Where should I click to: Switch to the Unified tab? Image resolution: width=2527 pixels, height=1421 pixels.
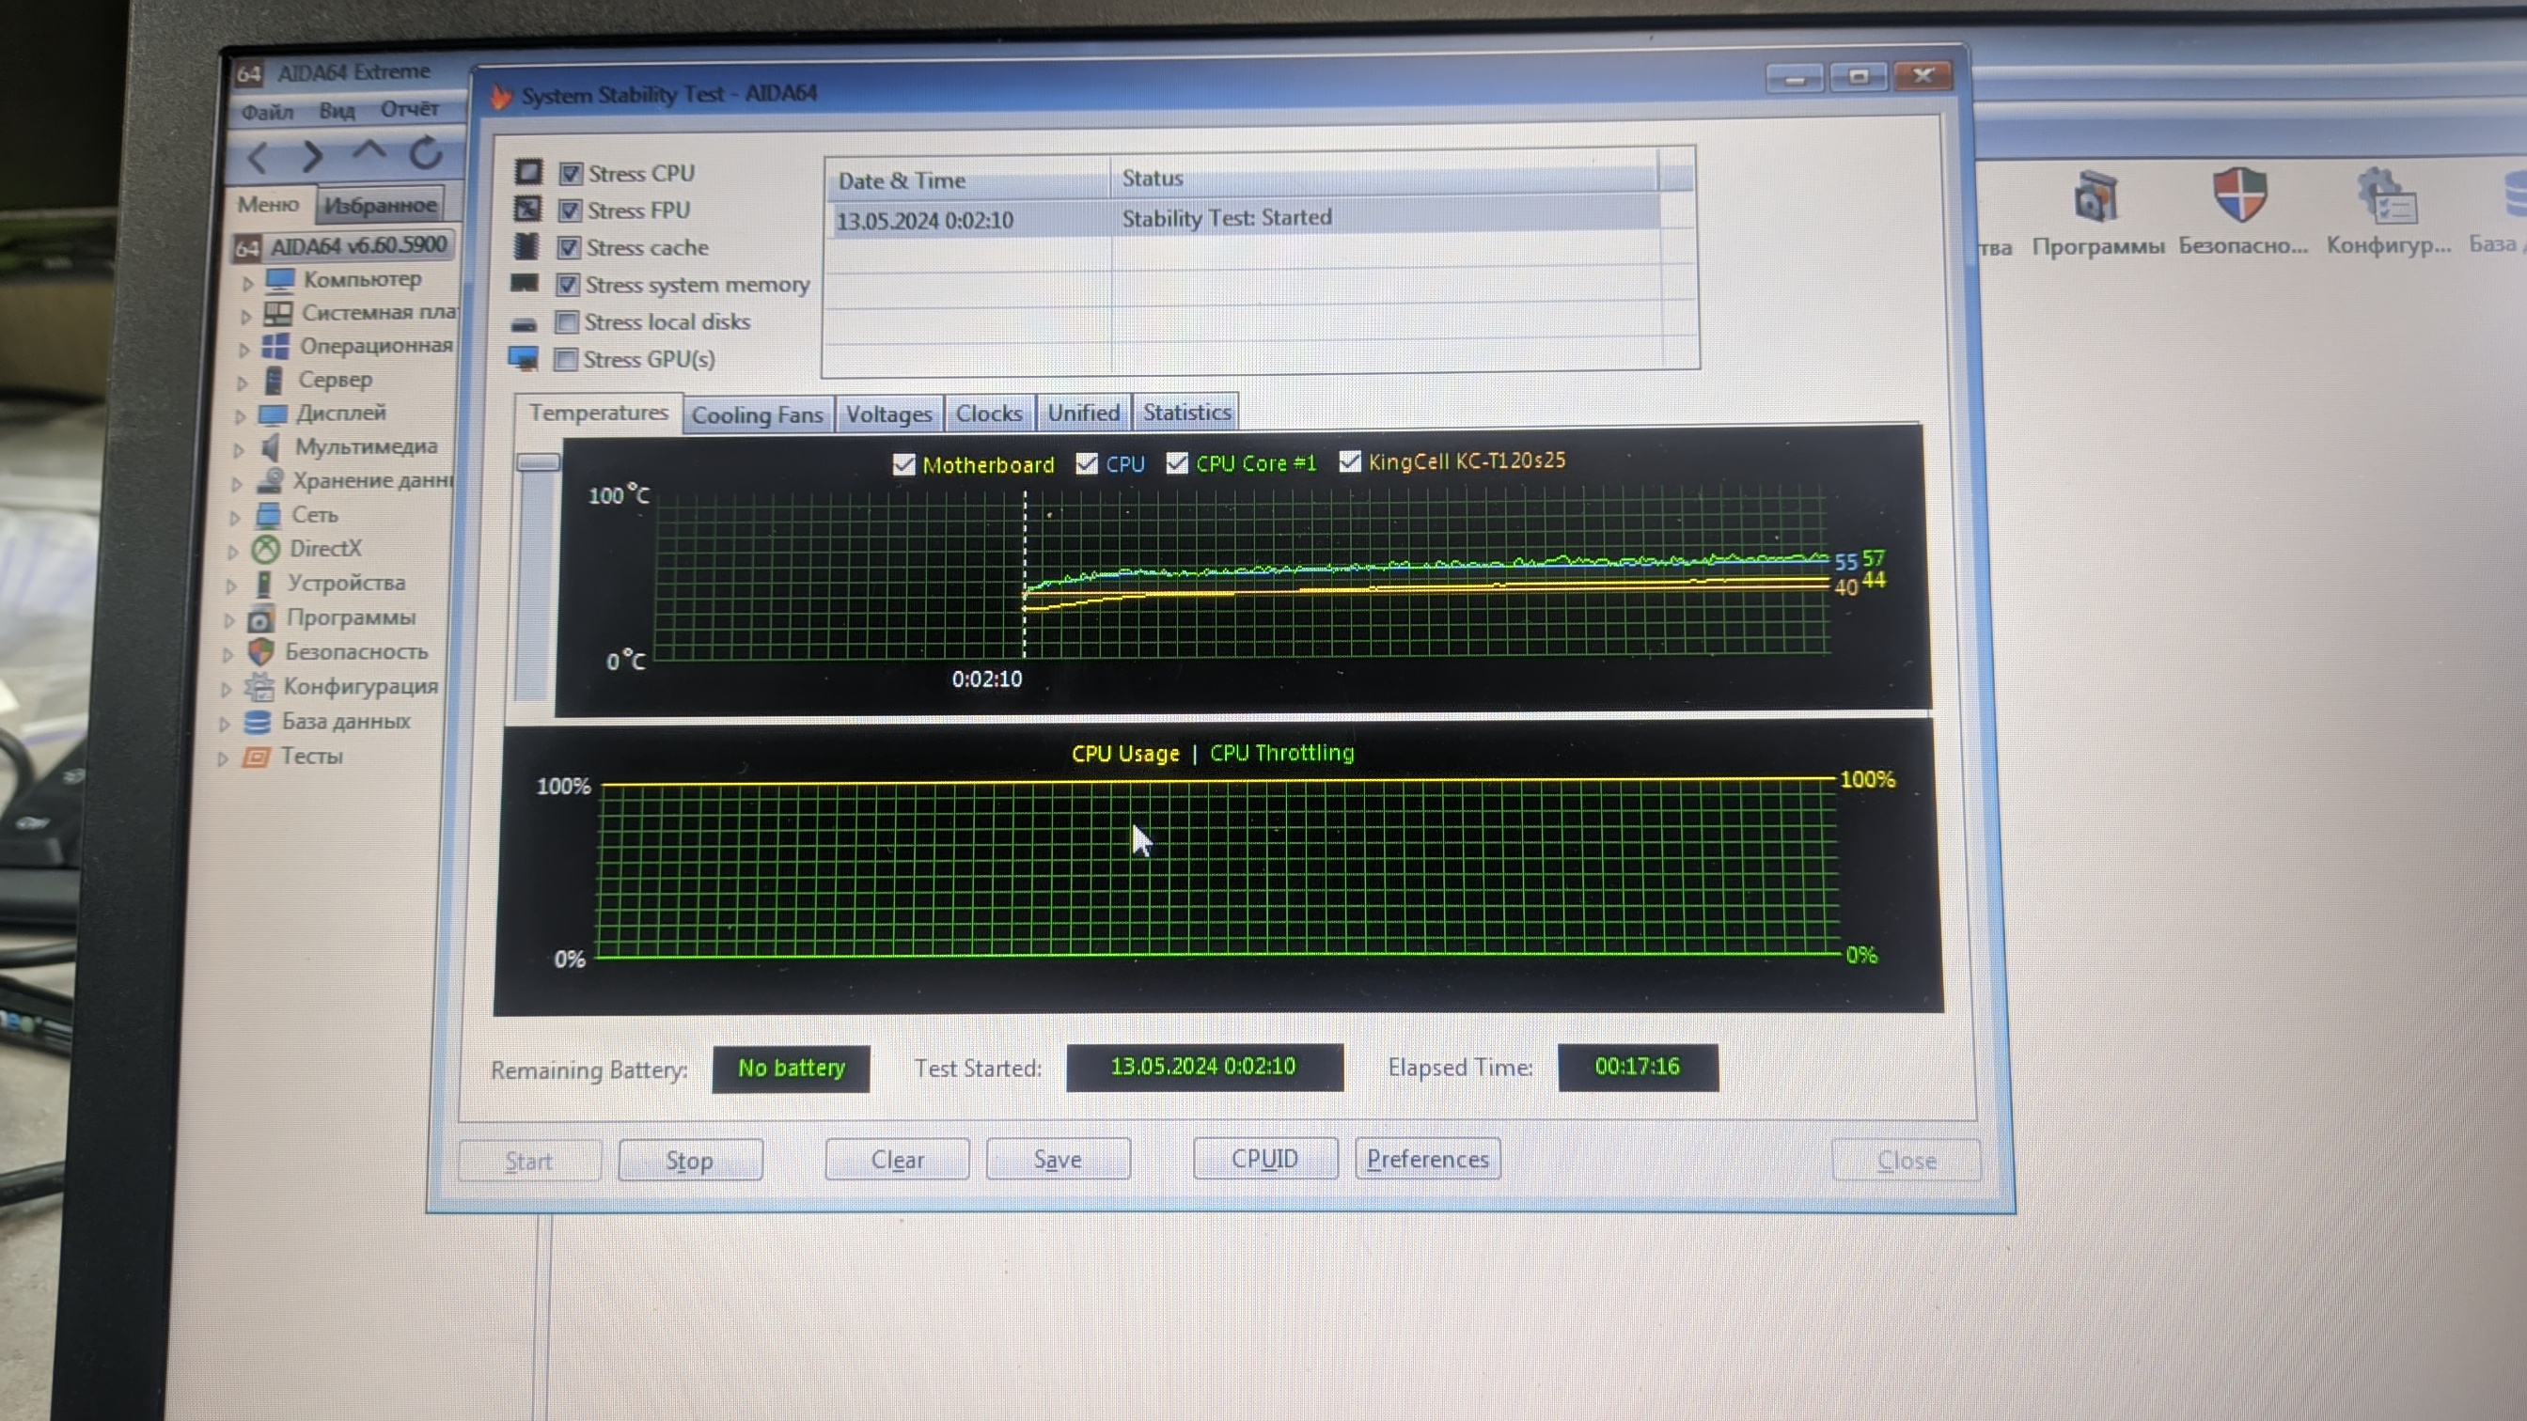(1083, 413)
